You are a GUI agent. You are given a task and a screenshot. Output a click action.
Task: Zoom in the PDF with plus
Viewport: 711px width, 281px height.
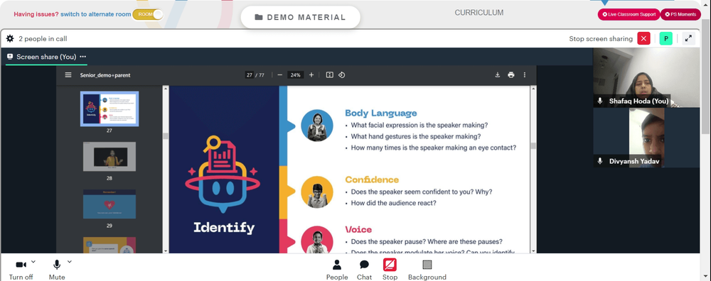pyautogui.click(x=311, y=75)
